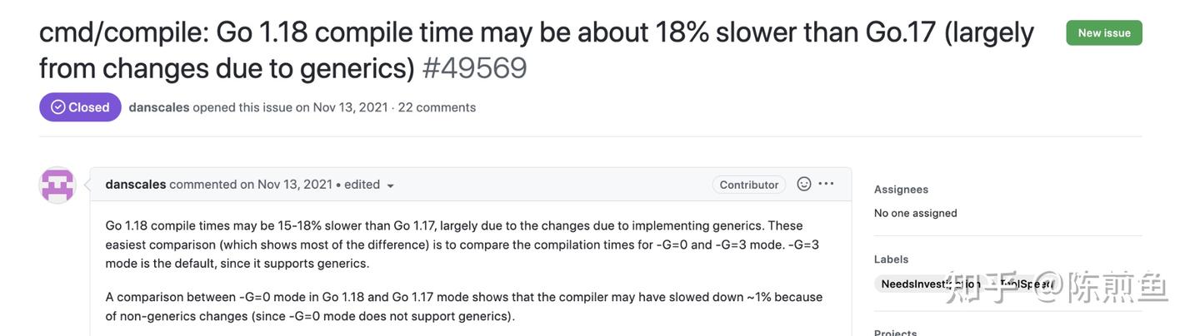Open danscales profile link in issue header
The image size is (1200, 336).
coord(158,107)
